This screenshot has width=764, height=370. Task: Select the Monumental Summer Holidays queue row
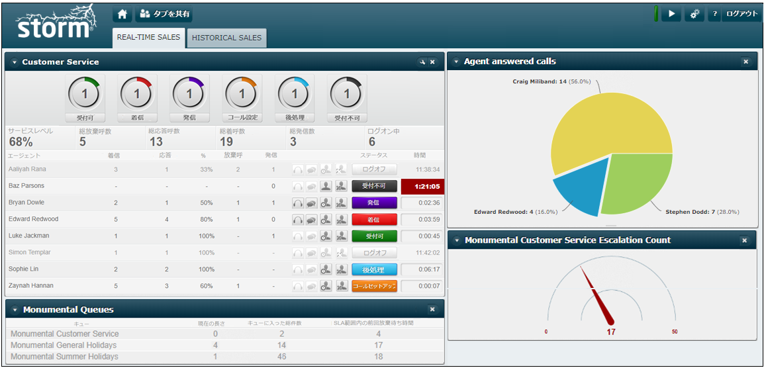[225, 357]
